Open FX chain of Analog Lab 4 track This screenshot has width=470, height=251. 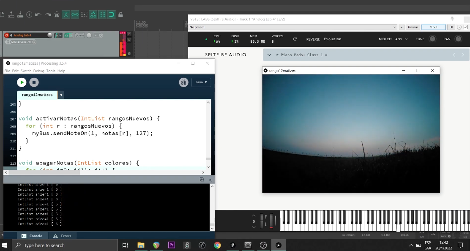click(x=67, y=35)
